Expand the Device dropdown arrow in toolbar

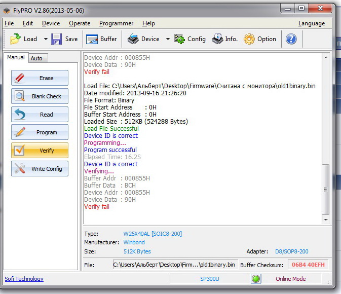[x=166, y=39]
